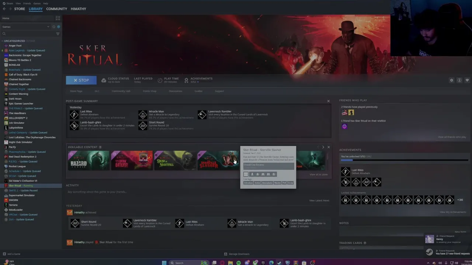Screen dimensions: 472x265
Task: Open Spotify from the taskbar
Action: (239, 263)
